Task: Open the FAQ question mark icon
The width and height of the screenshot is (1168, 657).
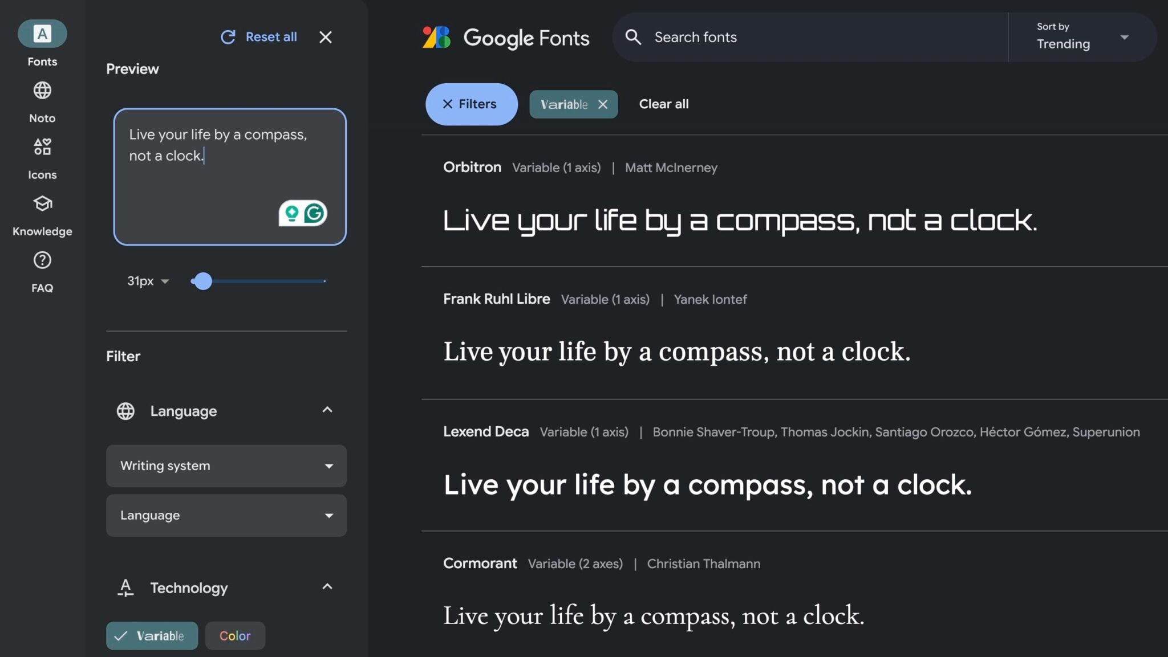Action: pos(42,260)
